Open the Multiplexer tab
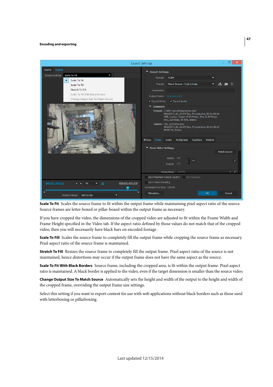Screen dimensions: 273x387 [x=182, y=140]
